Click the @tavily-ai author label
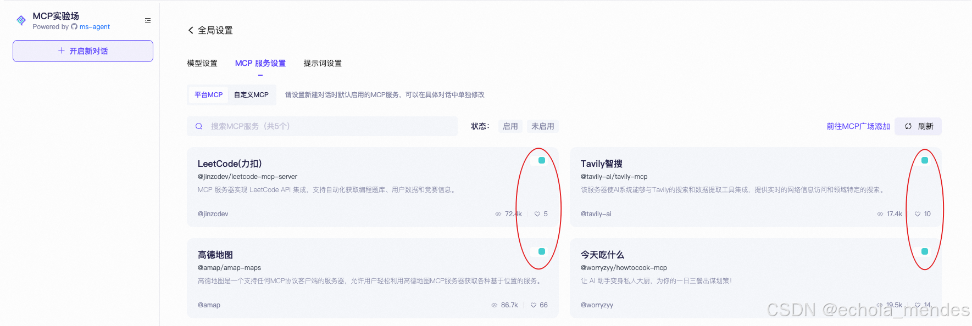This screenshot has height=326, width=972. 596,214
